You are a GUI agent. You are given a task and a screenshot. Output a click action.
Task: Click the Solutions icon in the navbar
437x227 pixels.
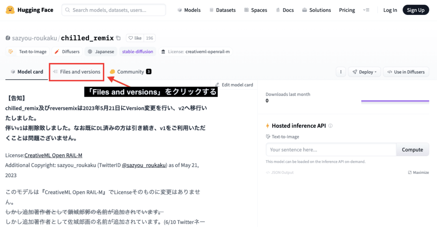click(304, 10)
